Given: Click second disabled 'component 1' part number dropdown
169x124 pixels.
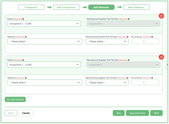Looking at the screenshot, I should [x=123, y=65].
